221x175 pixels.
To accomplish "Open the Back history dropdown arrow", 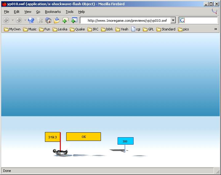I will pos(13,20).
